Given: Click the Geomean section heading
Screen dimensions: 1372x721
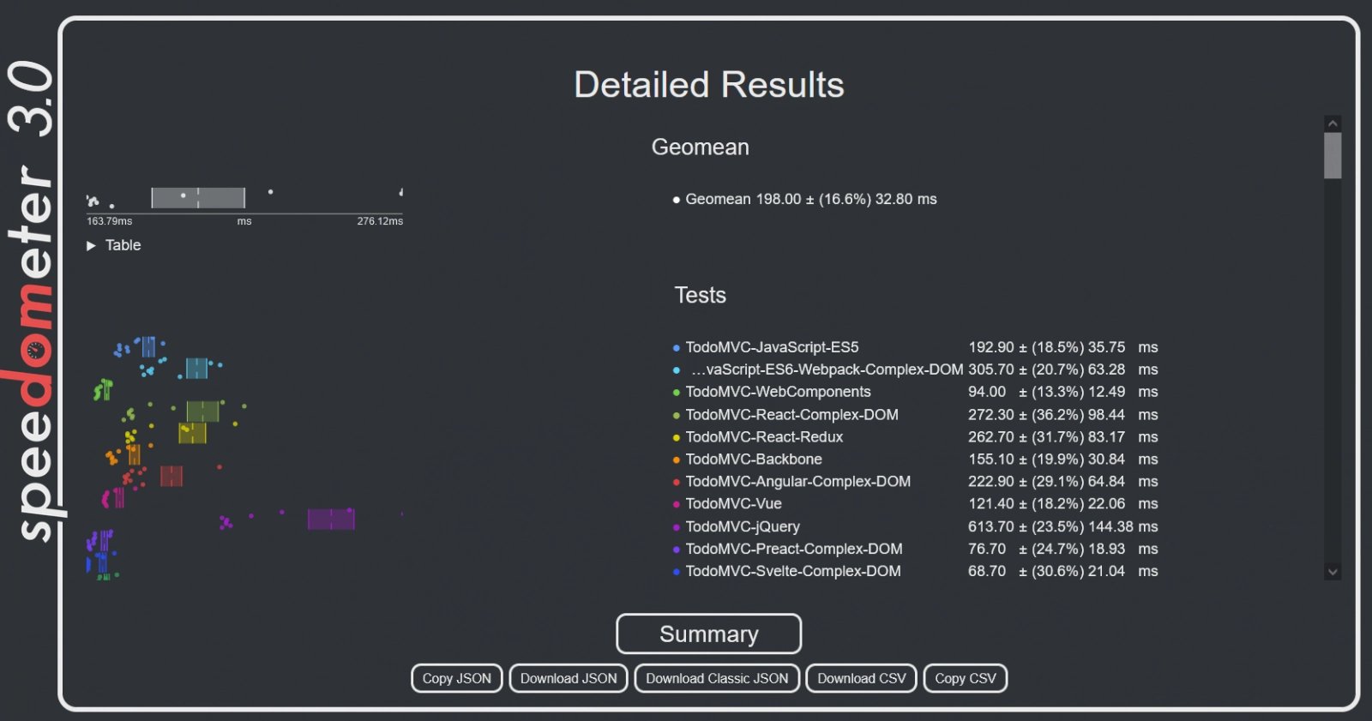Looking at the screenshot, I should coord(700,147).
